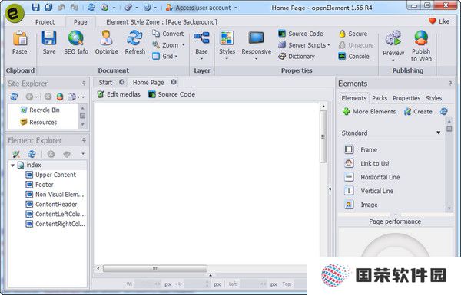
Task: Switch to the Start document tab
Action: coord(105,83)
